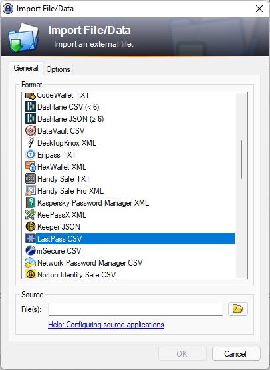This screenshot has height=370, width=270.
Task: Select KeePassX XML format
Action: click(62, 215)
